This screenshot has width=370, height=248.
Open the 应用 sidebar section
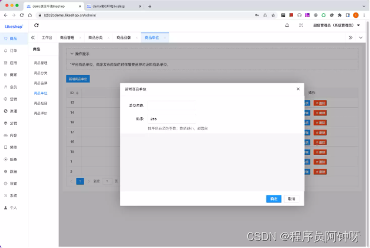pos(11,63)
